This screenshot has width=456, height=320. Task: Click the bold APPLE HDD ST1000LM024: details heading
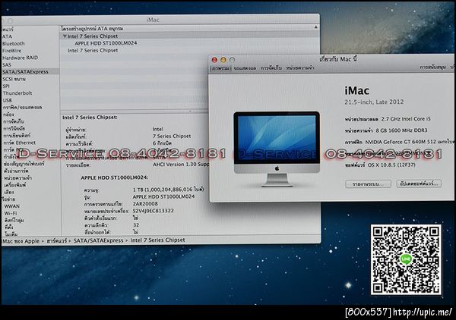115,177
